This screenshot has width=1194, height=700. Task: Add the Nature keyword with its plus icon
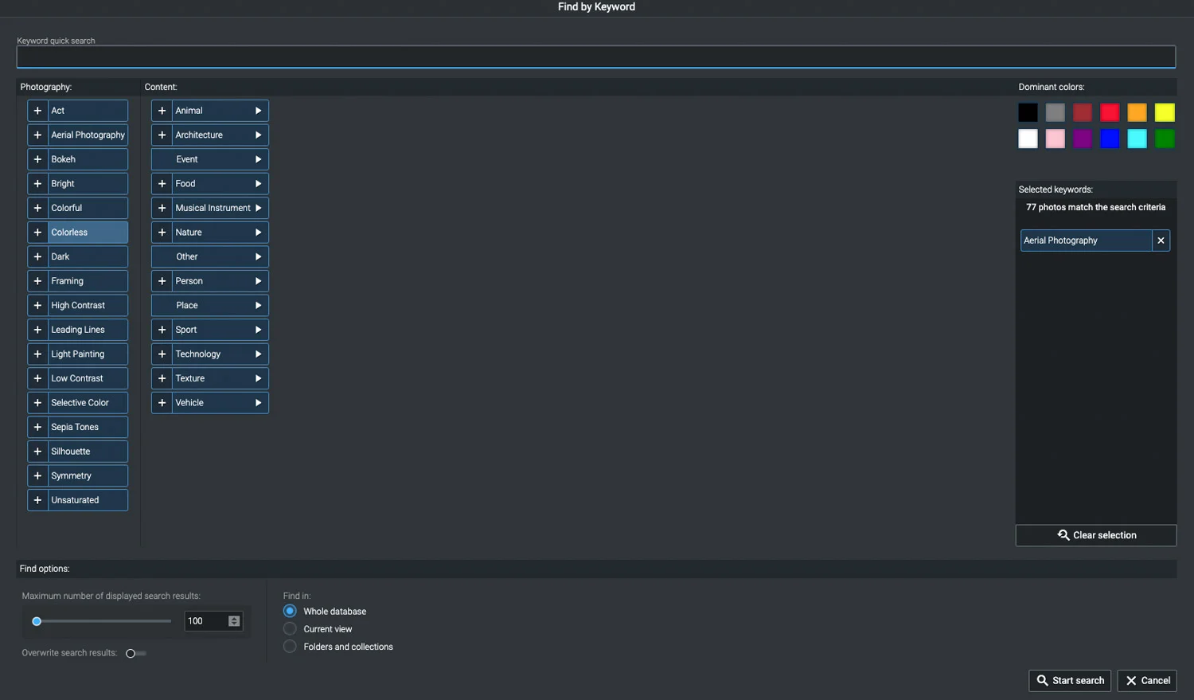(x=162, y=233)
